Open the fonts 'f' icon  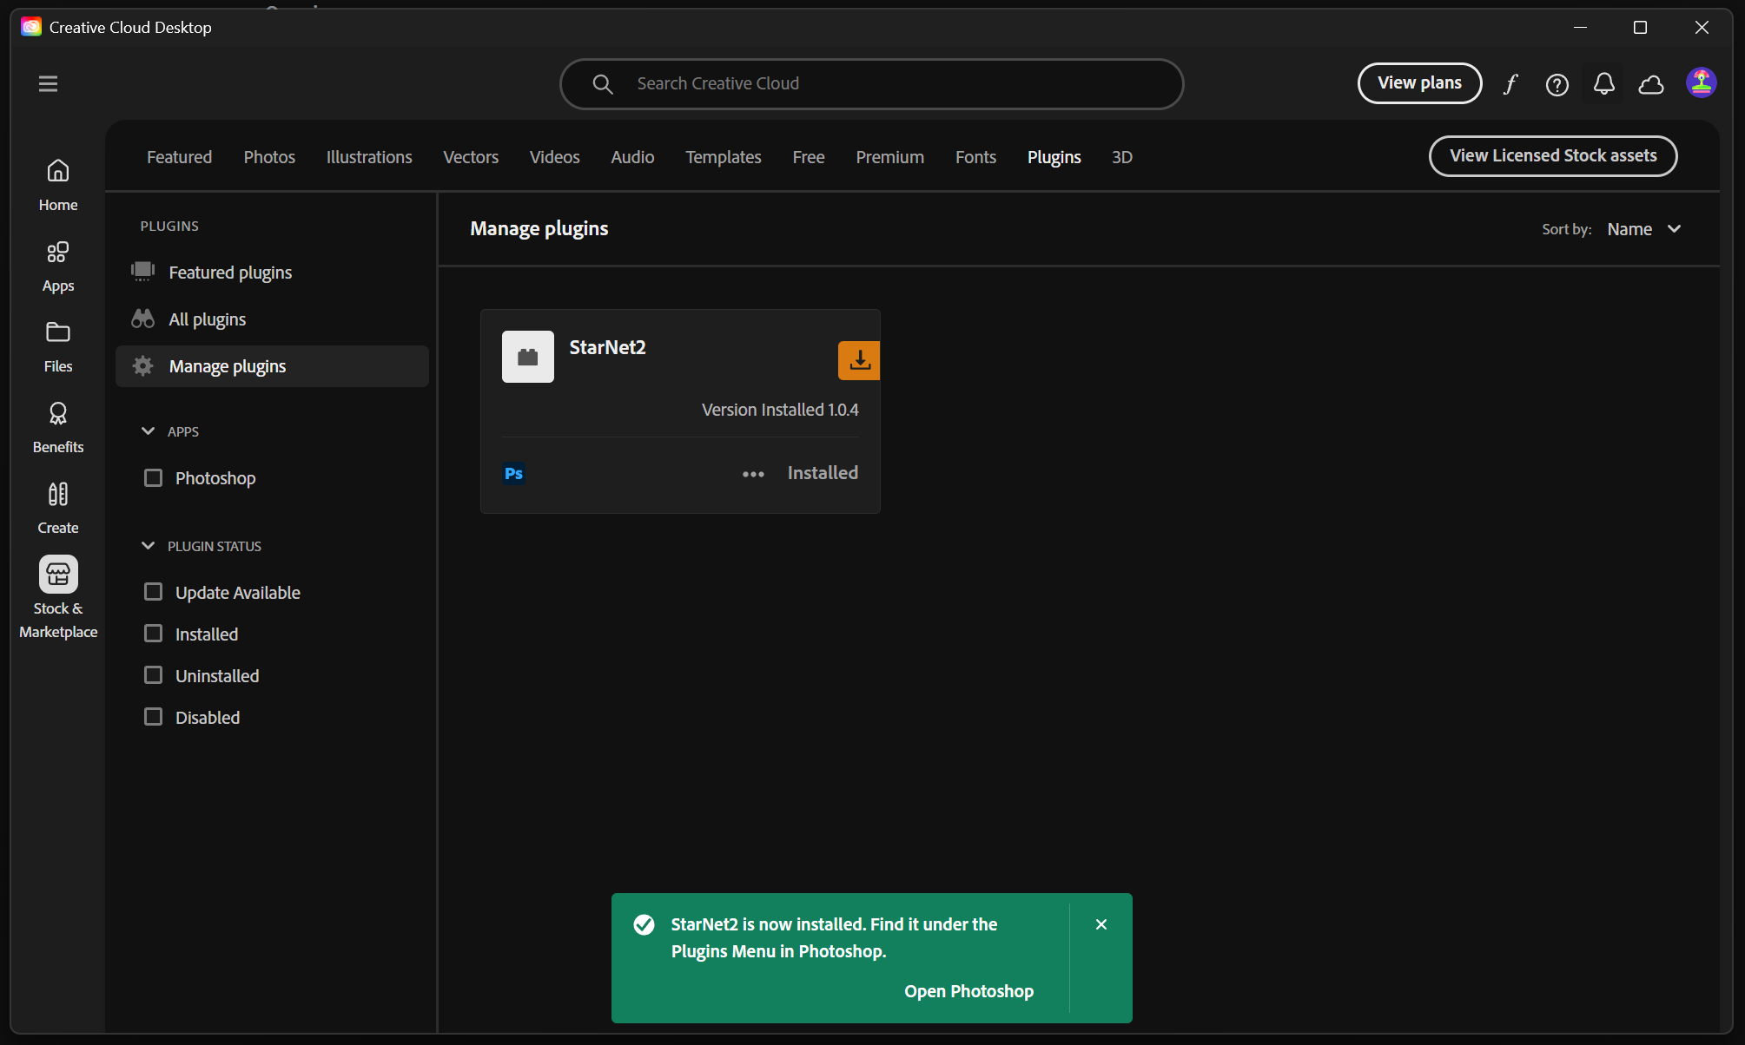point(1510,83)
